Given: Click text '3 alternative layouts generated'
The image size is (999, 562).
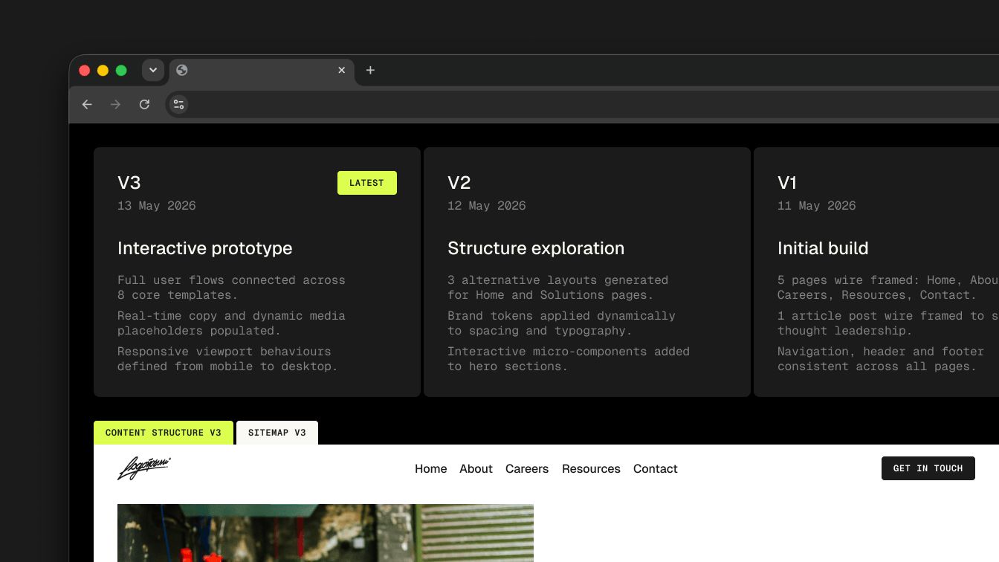Looking at the screenshot, I should pyautogui.click(x=557, y=280).
